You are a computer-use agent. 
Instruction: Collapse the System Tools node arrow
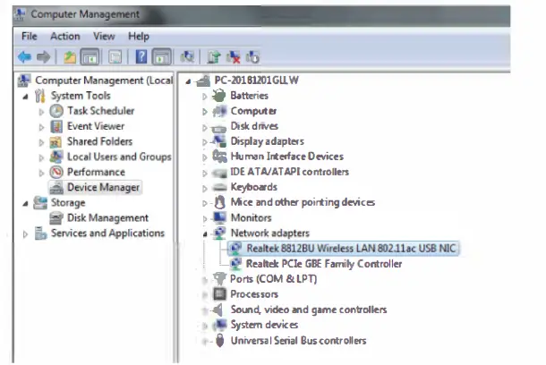coord(25,97)
